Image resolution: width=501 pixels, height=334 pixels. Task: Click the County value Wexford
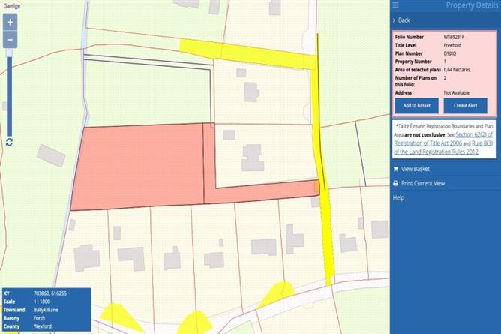point(43,326)
